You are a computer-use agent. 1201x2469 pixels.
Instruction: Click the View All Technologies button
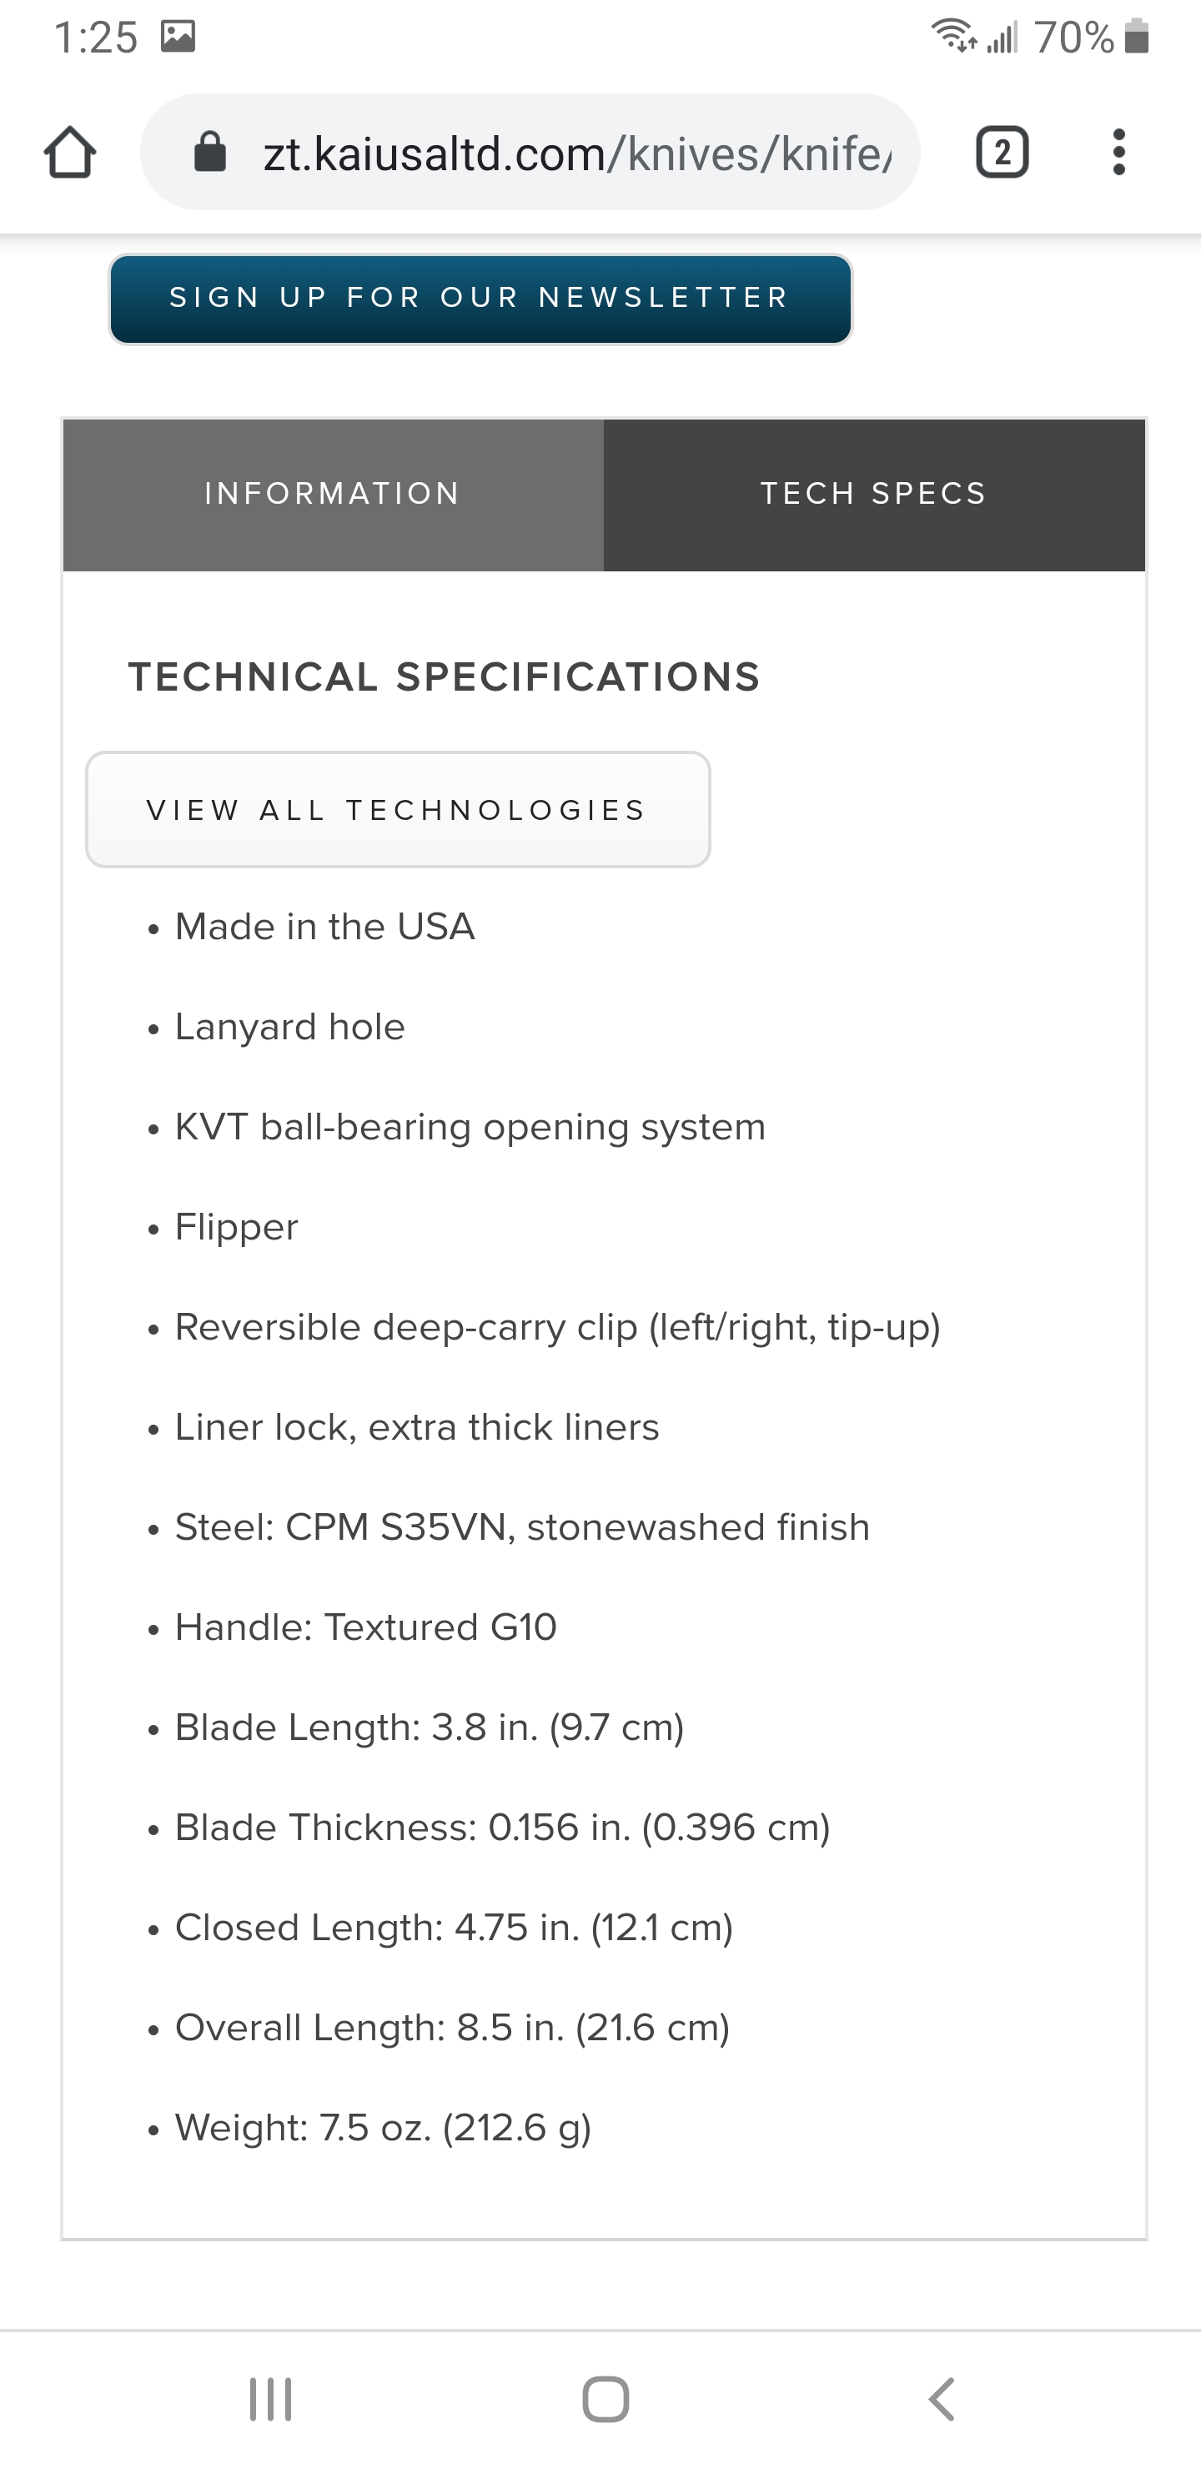[398, 810]
